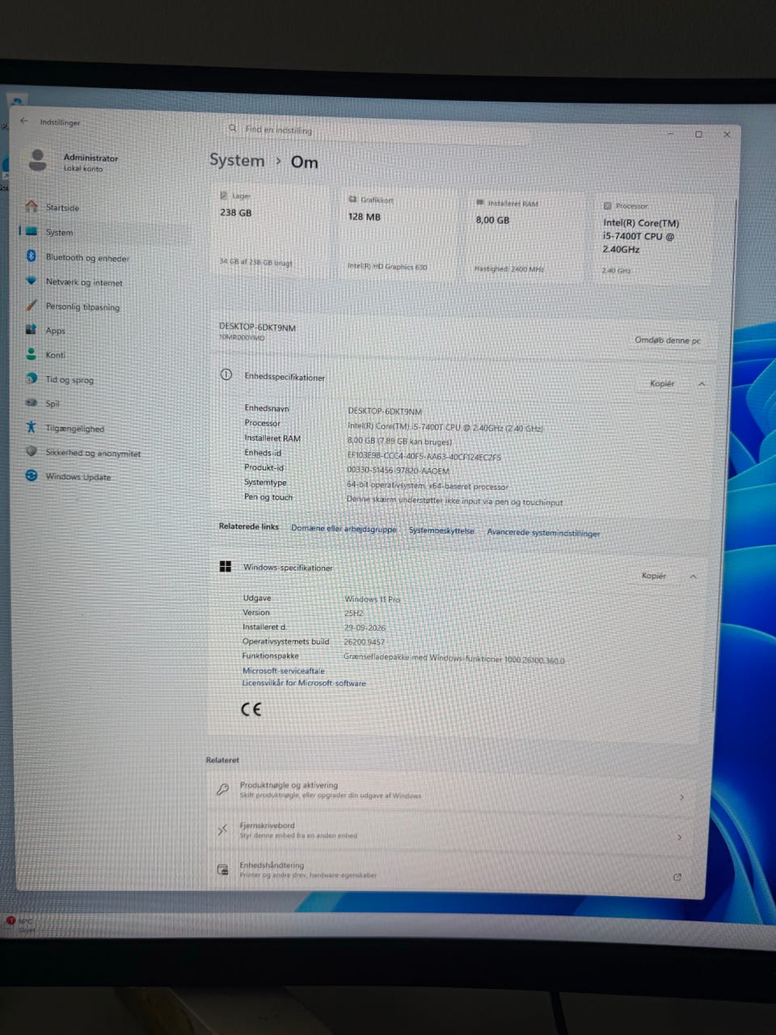The image size is (776, 1035).
Task: Collapse the Windows-specifikationer section chevron
Action: click(x=693, y=577)
